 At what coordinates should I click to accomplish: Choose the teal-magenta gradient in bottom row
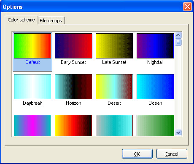(x=32, y=125)
